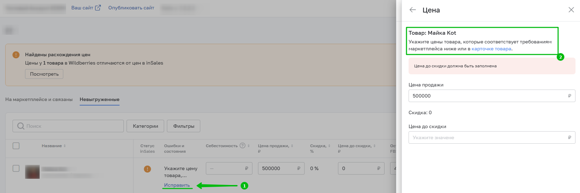The image size is (580, 193).
Task: Sort by the Цена продажи column arrows
Action: point(292,146)
